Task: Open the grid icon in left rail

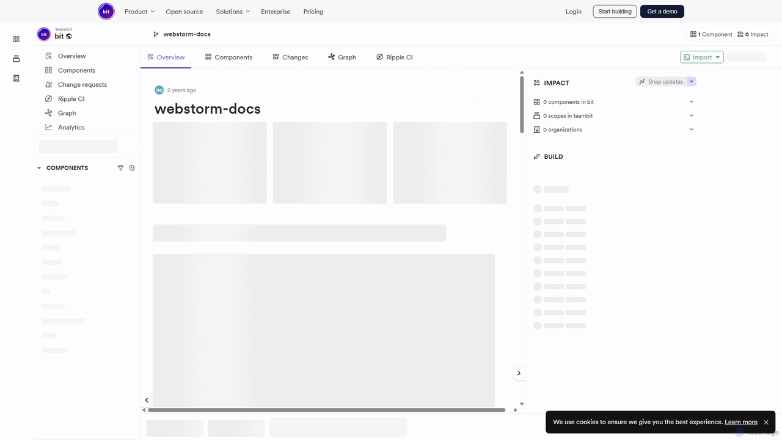Action: (x=16, y=39)
